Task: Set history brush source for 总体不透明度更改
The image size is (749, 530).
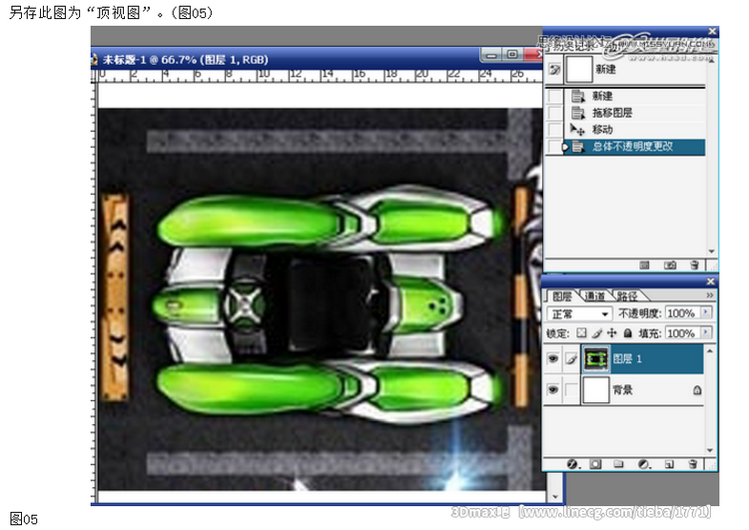Action: click(554, 147)
